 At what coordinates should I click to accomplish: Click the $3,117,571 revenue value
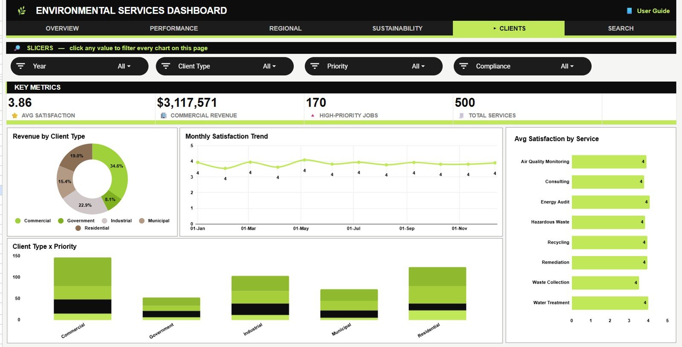(x=187, y=103)
